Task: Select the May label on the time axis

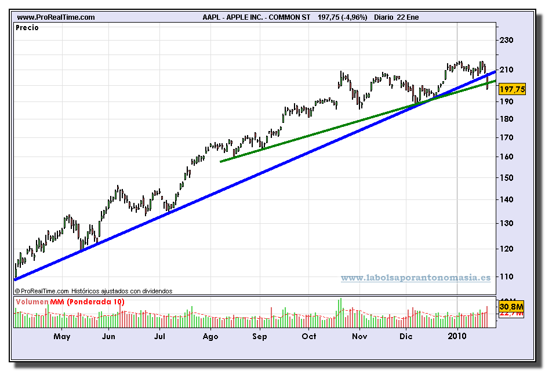Action: [62, 336]
